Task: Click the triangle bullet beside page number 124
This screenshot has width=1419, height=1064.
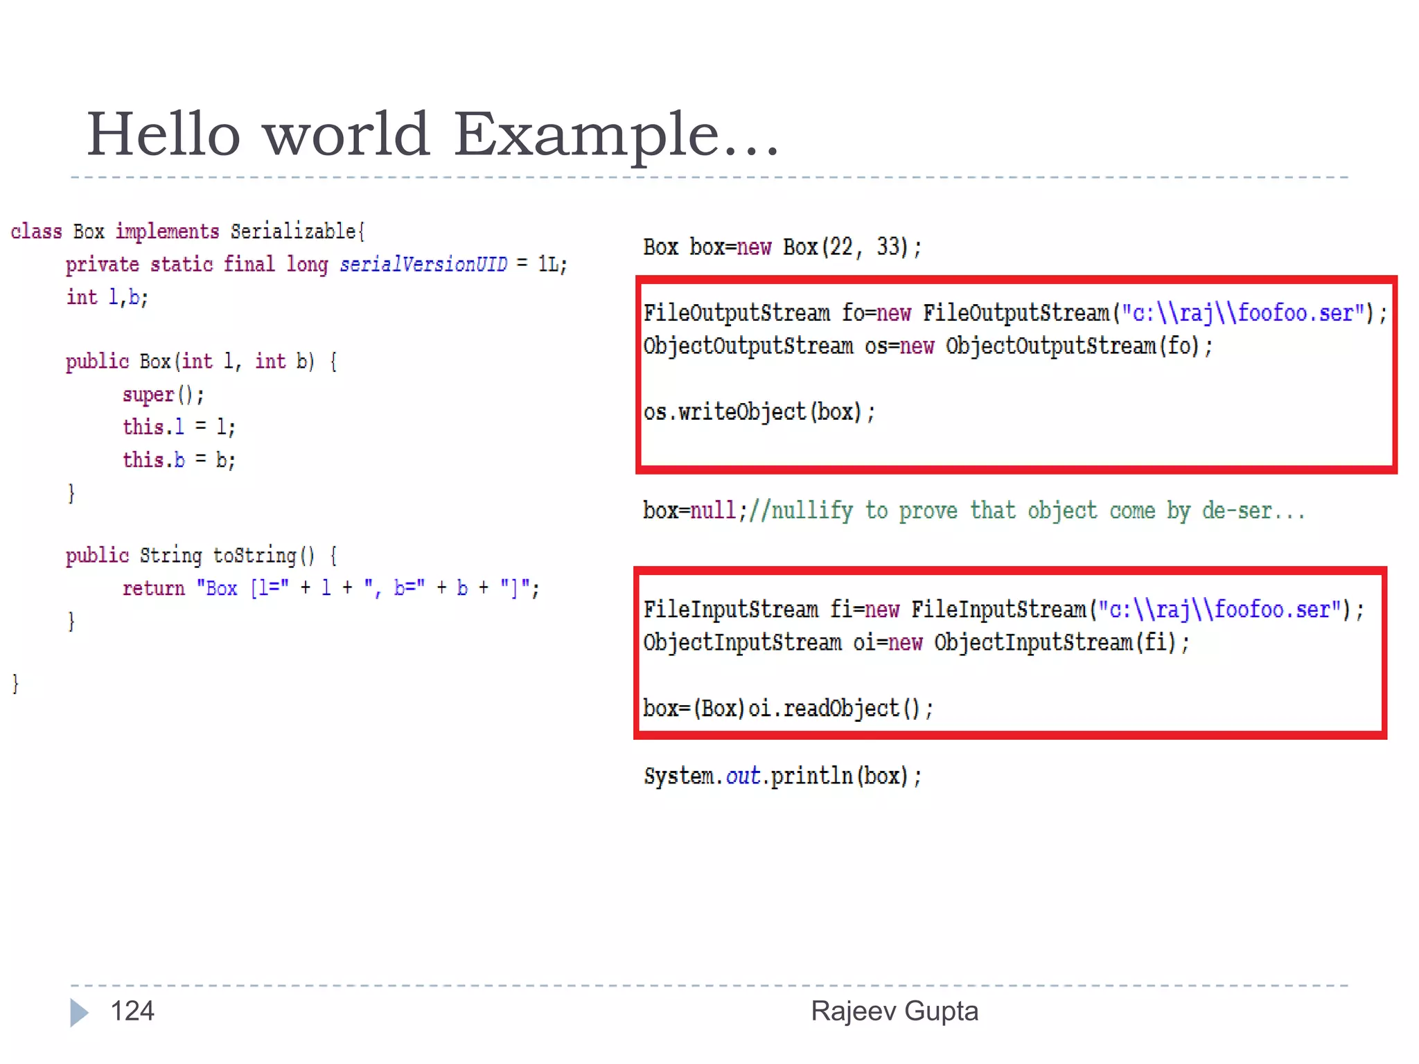Action: coord(79,1012)
